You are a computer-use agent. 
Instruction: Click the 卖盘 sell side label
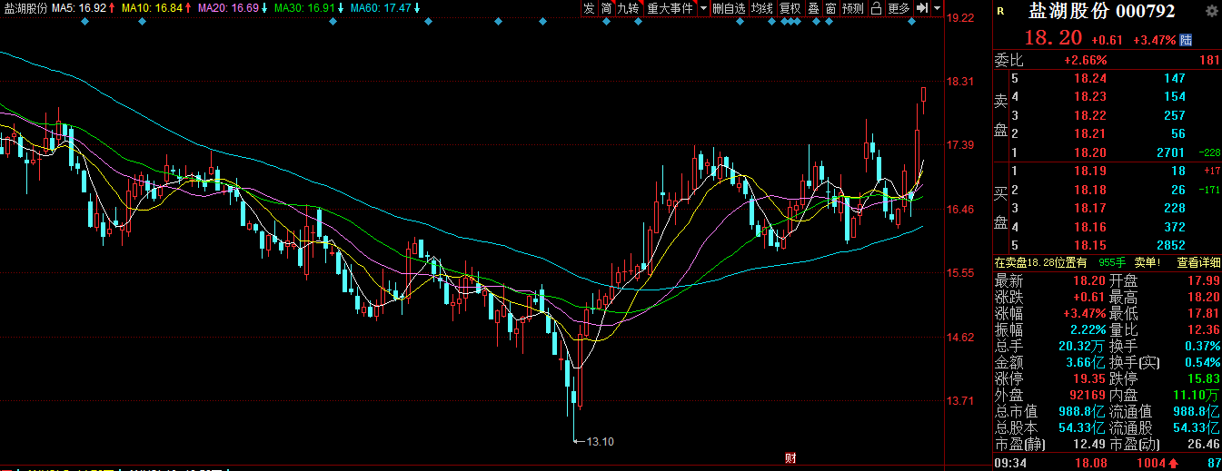click(1001, 115)
